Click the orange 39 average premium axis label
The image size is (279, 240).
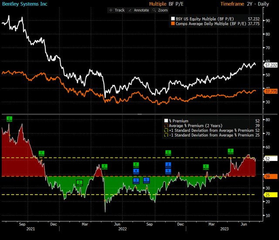(271, 176)
